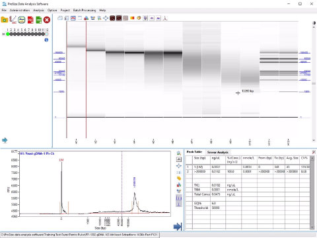317x238 pixels.
Task: Select well 6 gray circle in row H
Action: [x=26, y=34]
